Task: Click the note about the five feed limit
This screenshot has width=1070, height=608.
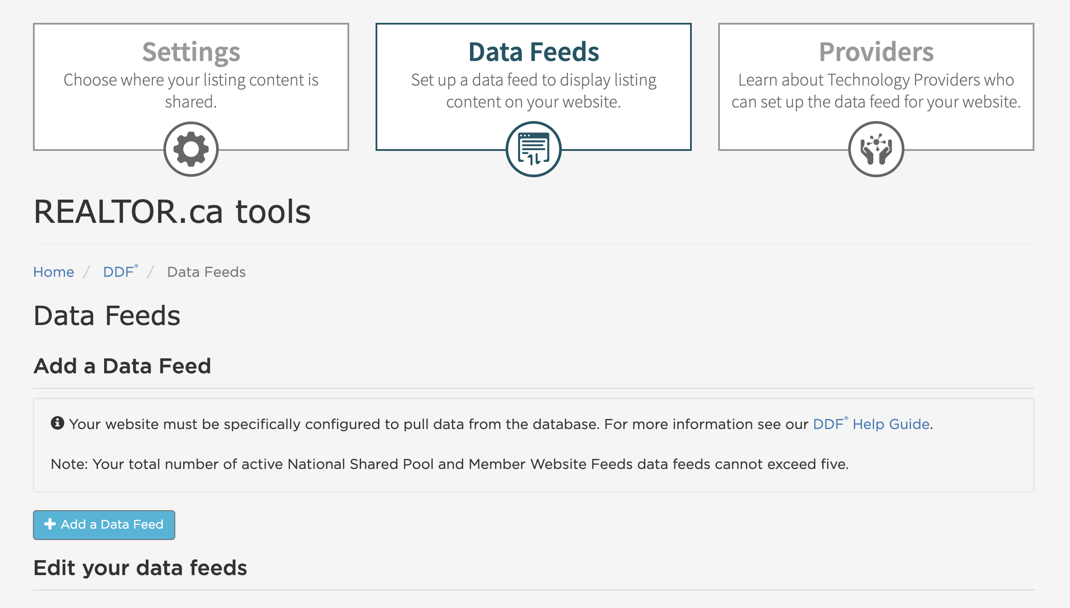Action: tap(449, 464)
